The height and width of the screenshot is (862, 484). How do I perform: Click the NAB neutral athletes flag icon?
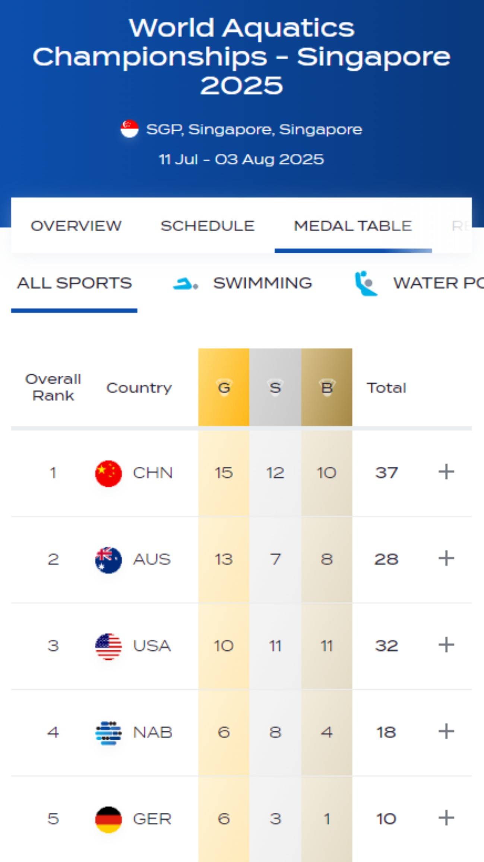(108, 733)
